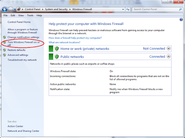Click Public networks heading
The height and width of the screenshot is (138, 185).
(72, 57)
